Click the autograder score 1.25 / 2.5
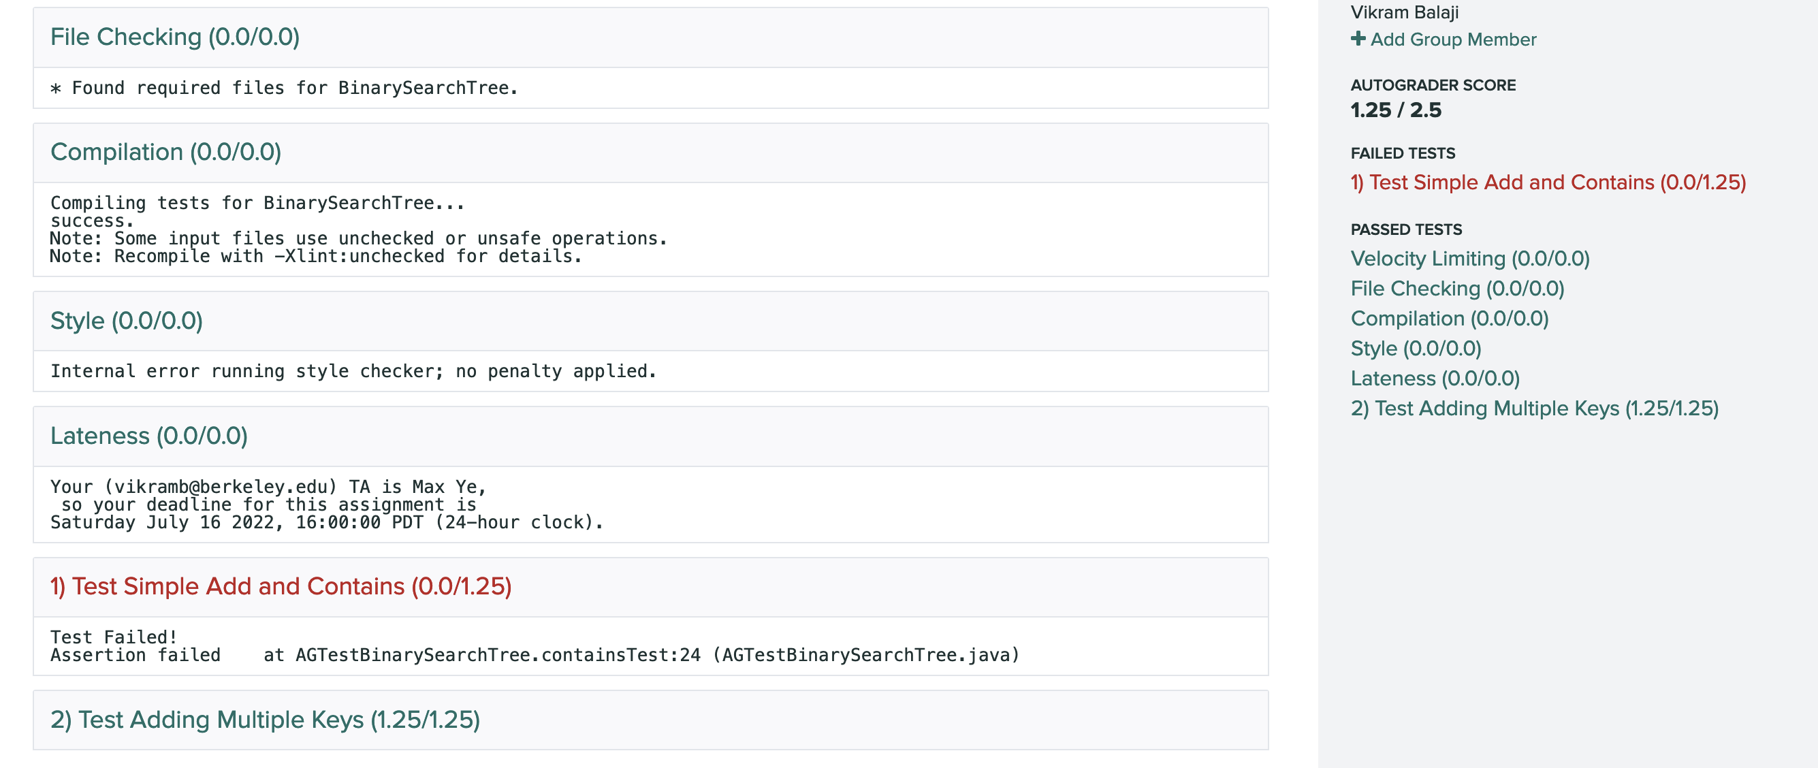Image resolution: width=1818 pixels, height=768 pixels. 1395,110
